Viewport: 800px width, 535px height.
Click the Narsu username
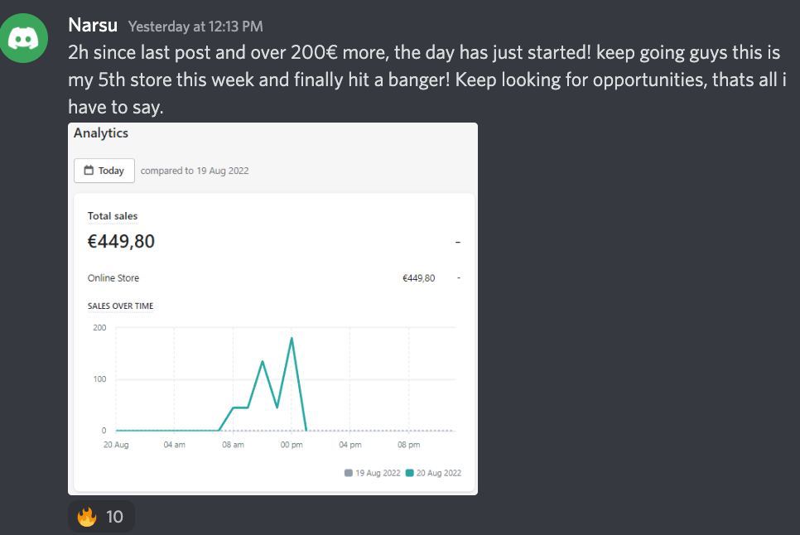point(93,25)
